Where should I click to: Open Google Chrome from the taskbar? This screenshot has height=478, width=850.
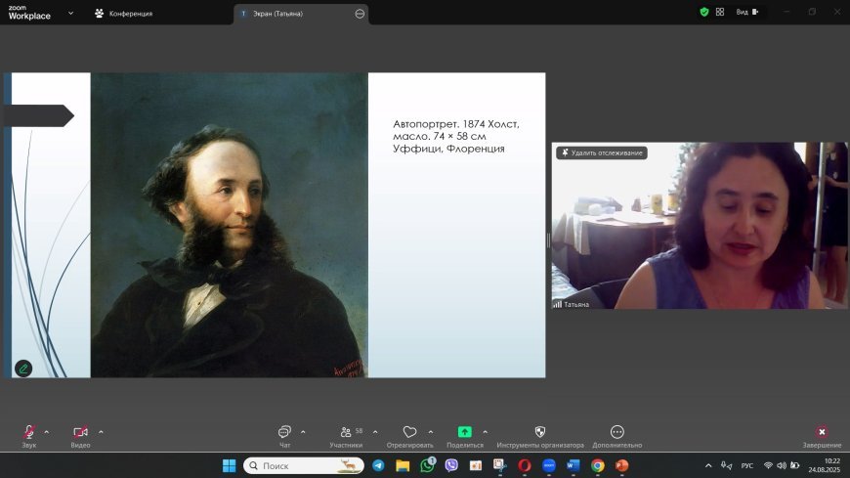597,465
